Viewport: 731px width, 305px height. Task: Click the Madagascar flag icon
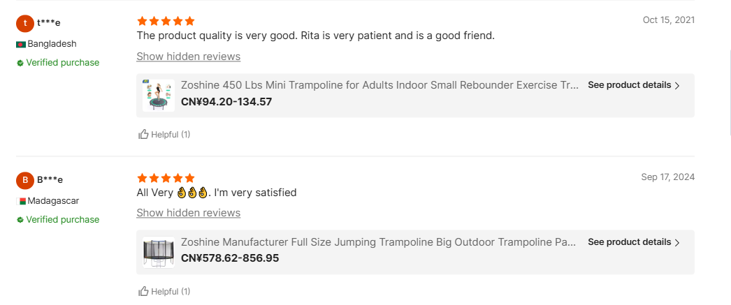click(x=21, y=201)
